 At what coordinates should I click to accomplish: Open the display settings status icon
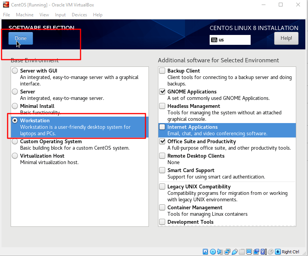click(x=249, y=252)
